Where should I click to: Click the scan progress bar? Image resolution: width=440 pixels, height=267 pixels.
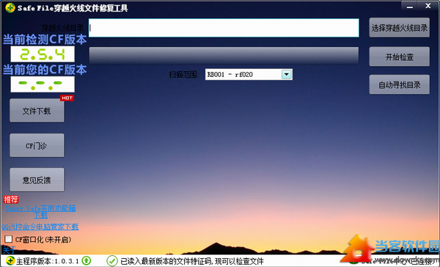click(224, 56)
